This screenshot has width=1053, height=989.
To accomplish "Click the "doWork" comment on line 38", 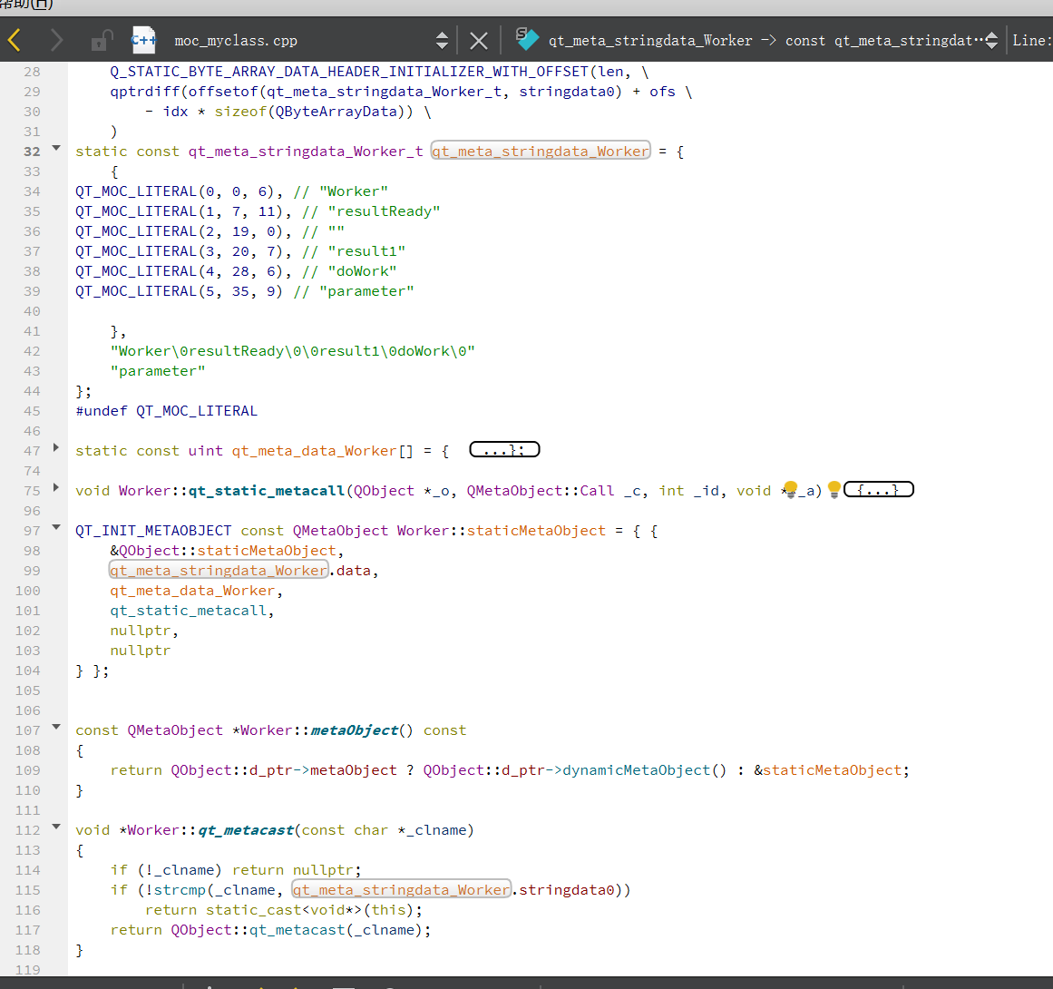I will coord(363,270).
